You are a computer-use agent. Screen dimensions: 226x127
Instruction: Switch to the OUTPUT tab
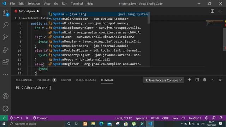(66, 80)
